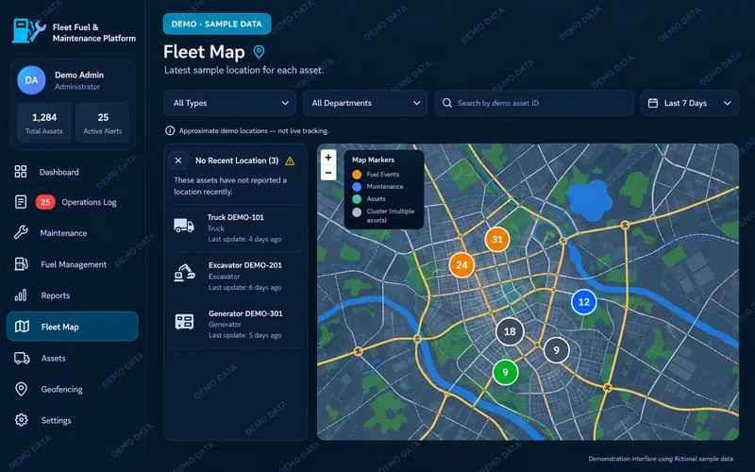This screenshot has height=472, width=755.
Task: Select the Excavator DEMO-201 row
Action: (x=235, y=276)
